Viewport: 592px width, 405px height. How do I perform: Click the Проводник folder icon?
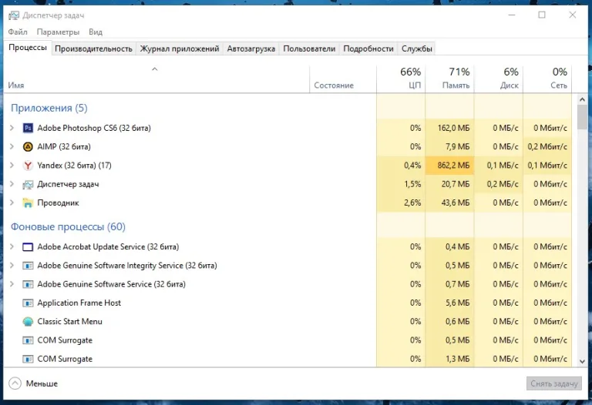tap(28, 202)
